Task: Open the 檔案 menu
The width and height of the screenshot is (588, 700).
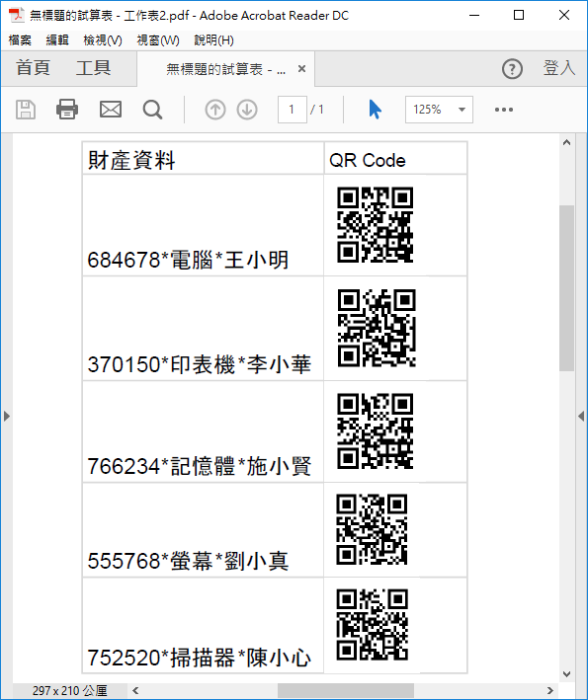Action: click(x=20, y=40)
